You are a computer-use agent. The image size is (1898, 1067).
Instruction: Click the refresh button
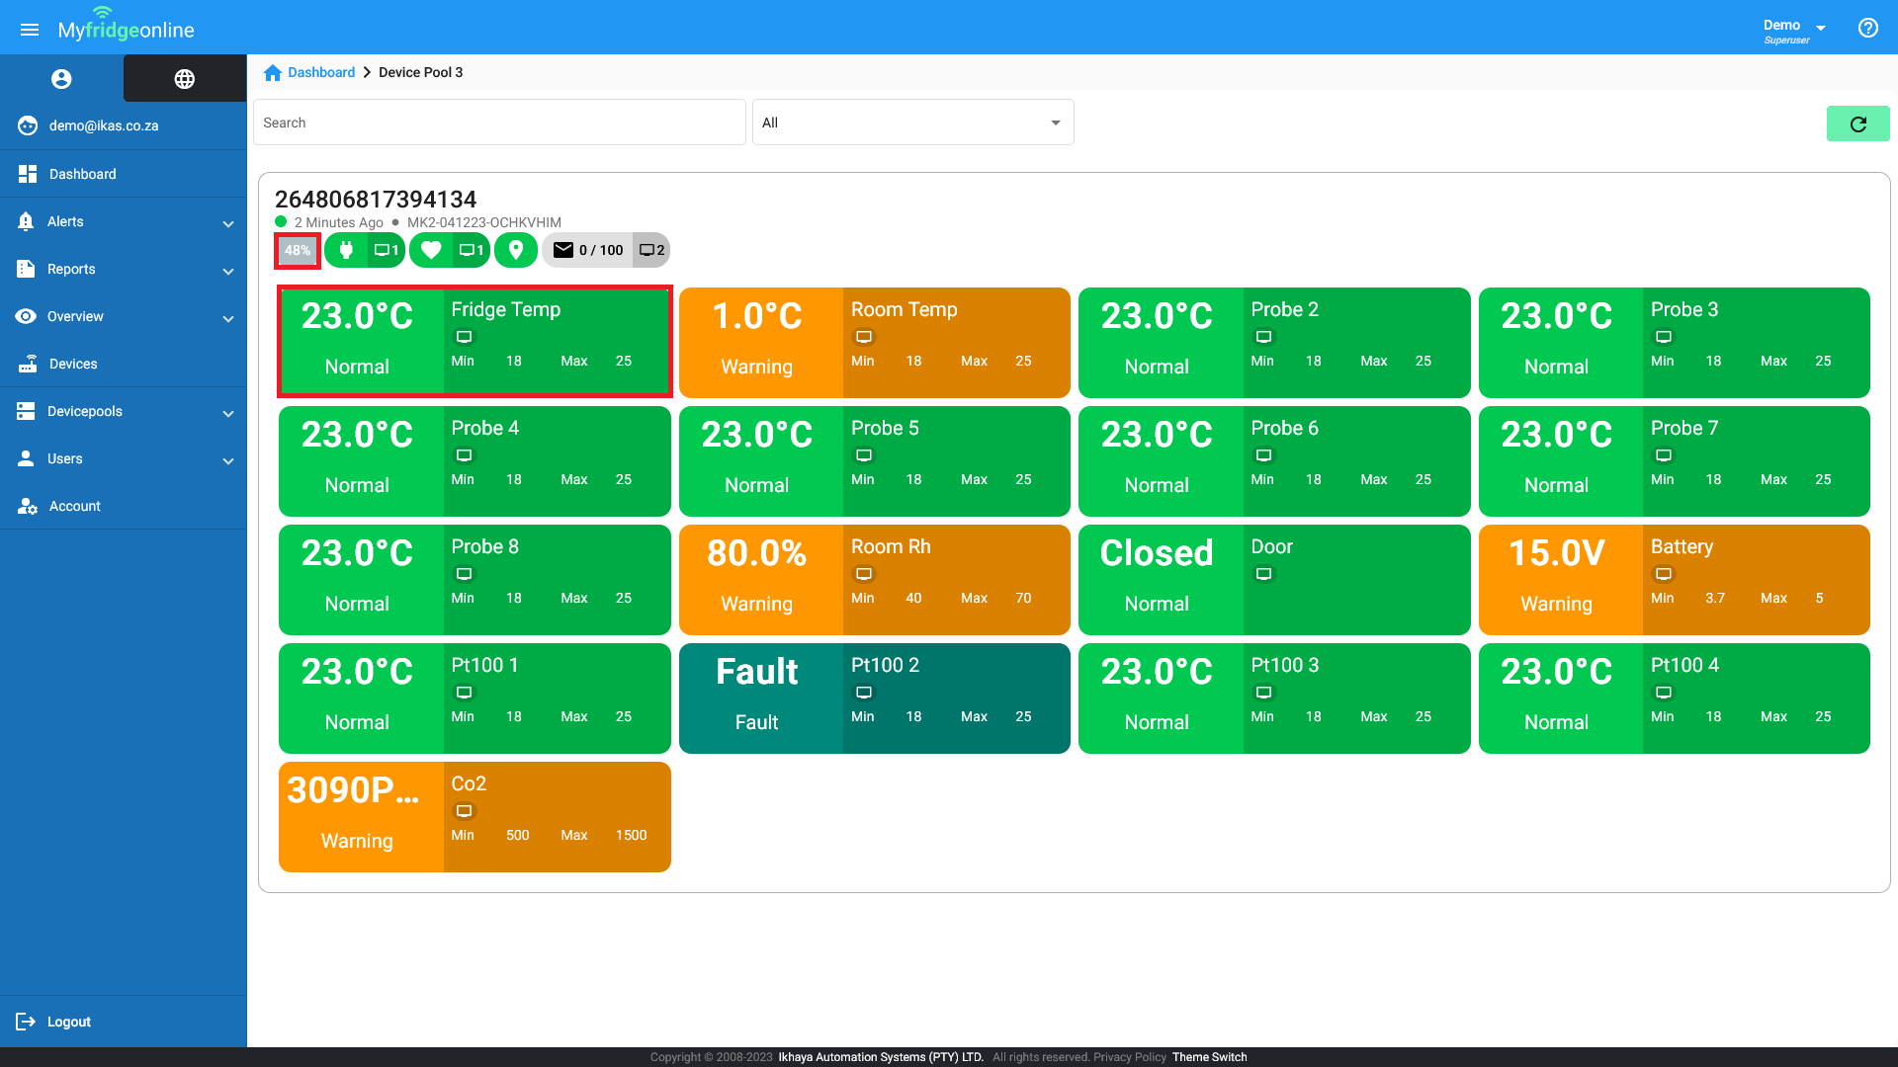[x=1857, y=123]
